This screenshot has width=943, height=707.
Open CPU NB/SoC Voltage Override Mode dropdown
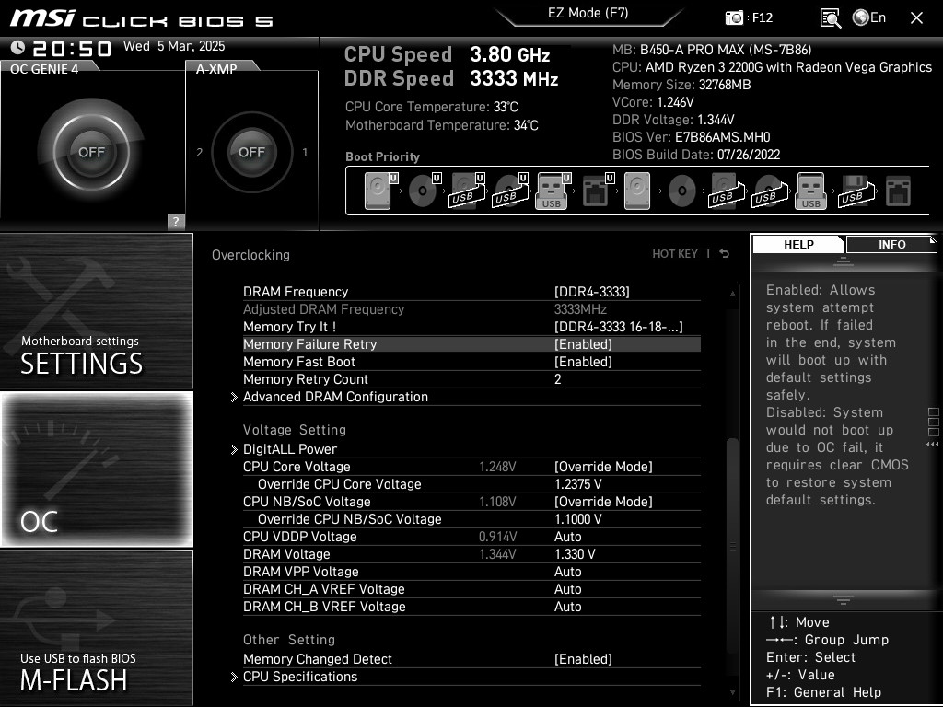pos(603,502)
